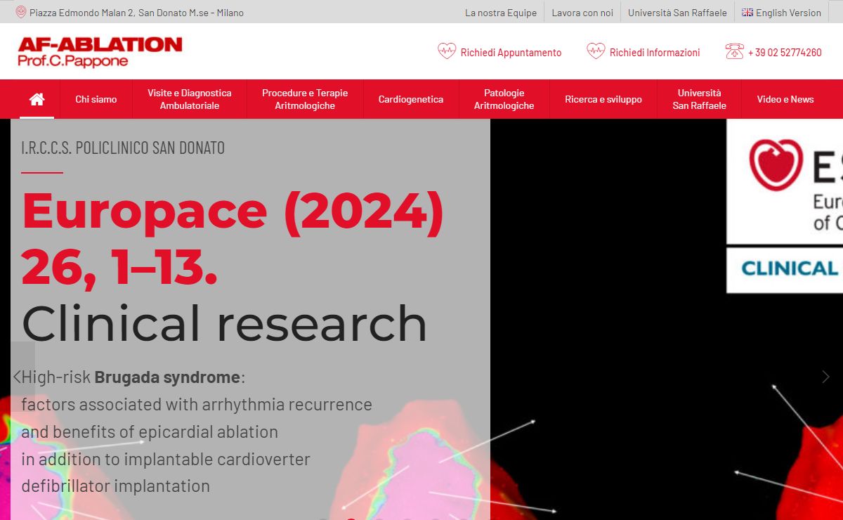Click the heart icon beside Richiedi Informazioni
The image size is (843, 520).
[596, 51]
